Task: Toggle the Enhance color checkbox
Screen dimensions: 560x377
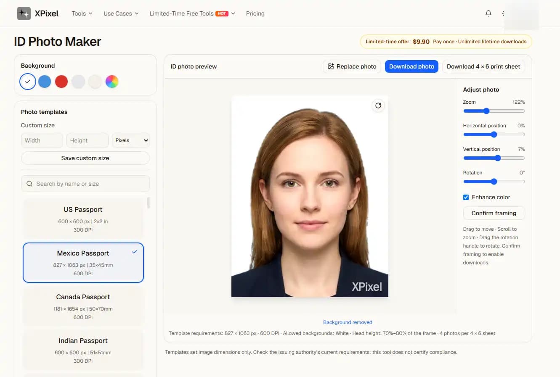Action: pos(466,197)
